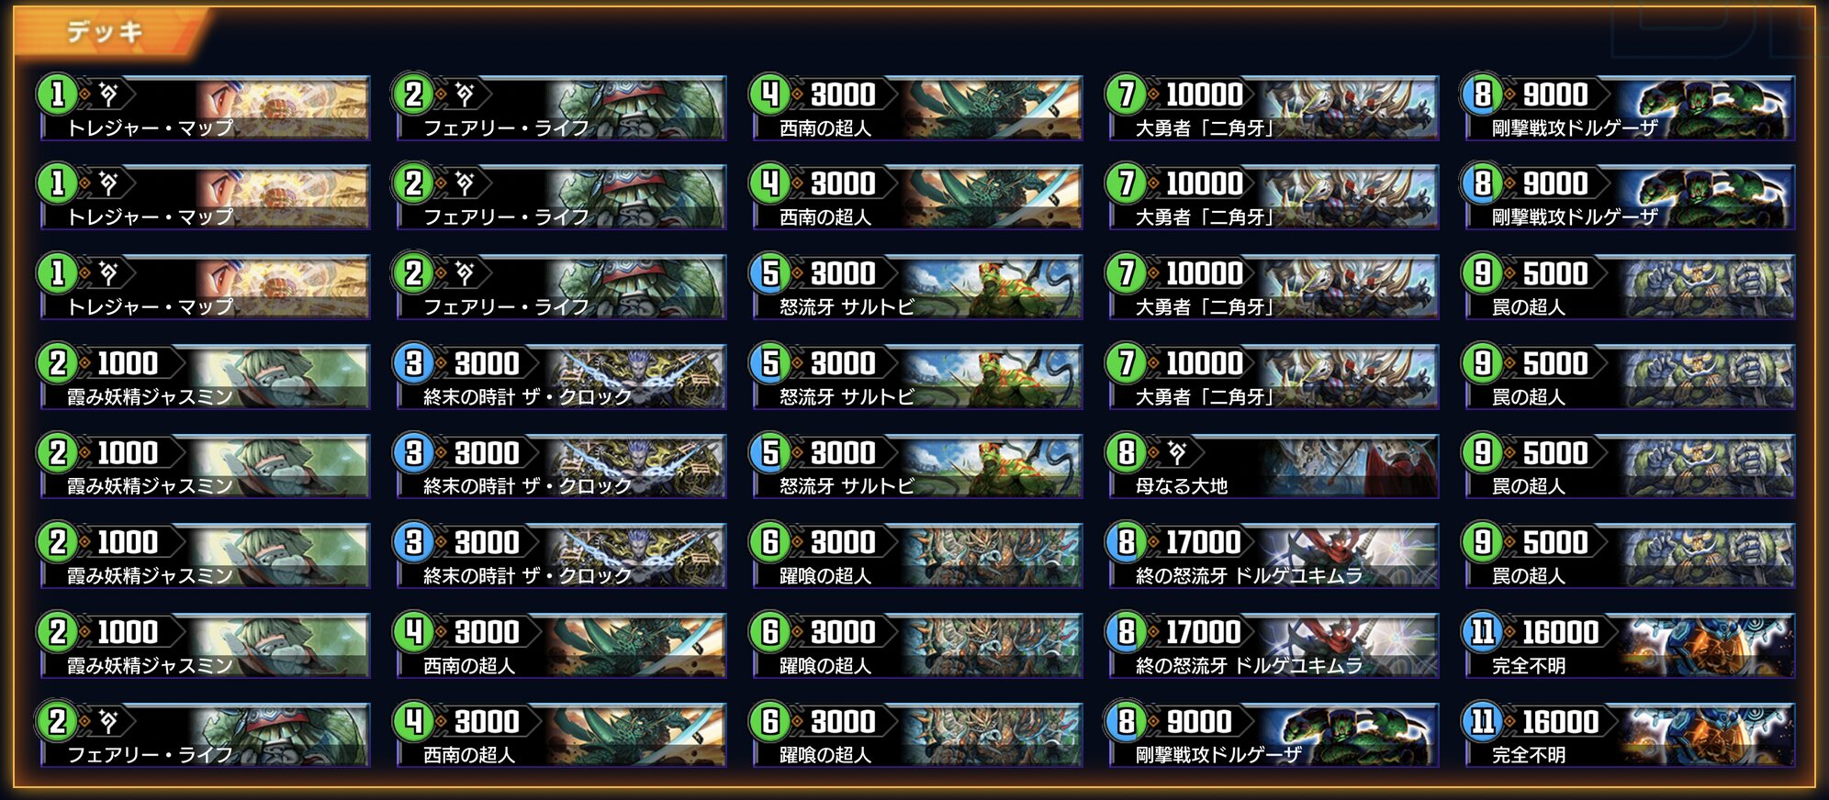Image resolution: width=1829 pixels, height=800 pixels.
Task: Click cost 6 icon on bottommost 躍喰の超人
Action: [x=770, y=720]
